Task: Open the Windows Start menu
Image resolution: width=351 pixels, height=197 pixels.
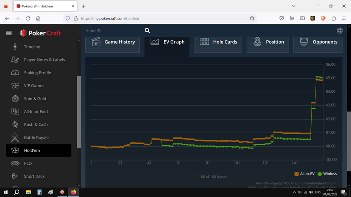Action: [6, 192]
